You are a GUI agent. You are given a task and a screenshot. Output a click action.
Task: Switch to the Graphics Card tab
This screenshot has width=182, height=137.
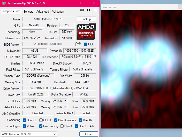(x=12, y=11)
